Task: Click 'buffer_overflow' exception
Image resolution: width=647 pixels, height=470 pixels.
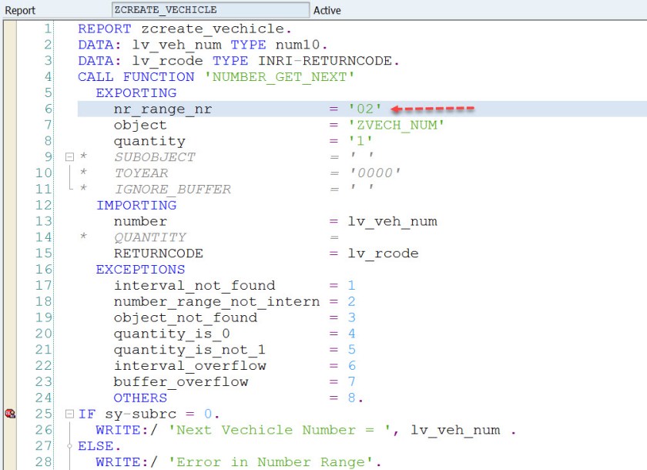Action: pos(181,382)
